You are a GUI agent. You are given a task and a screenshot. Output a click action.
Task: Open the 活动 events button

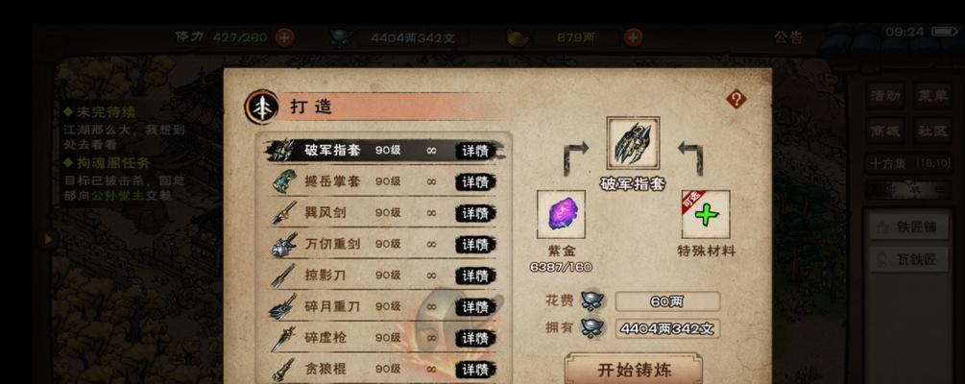pos(886,96)
